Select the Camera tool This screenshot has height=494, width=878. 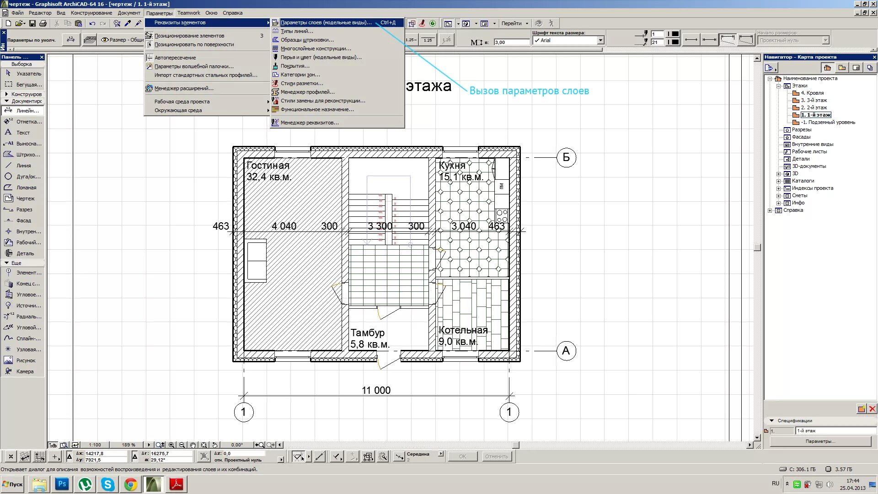point(24,371)
